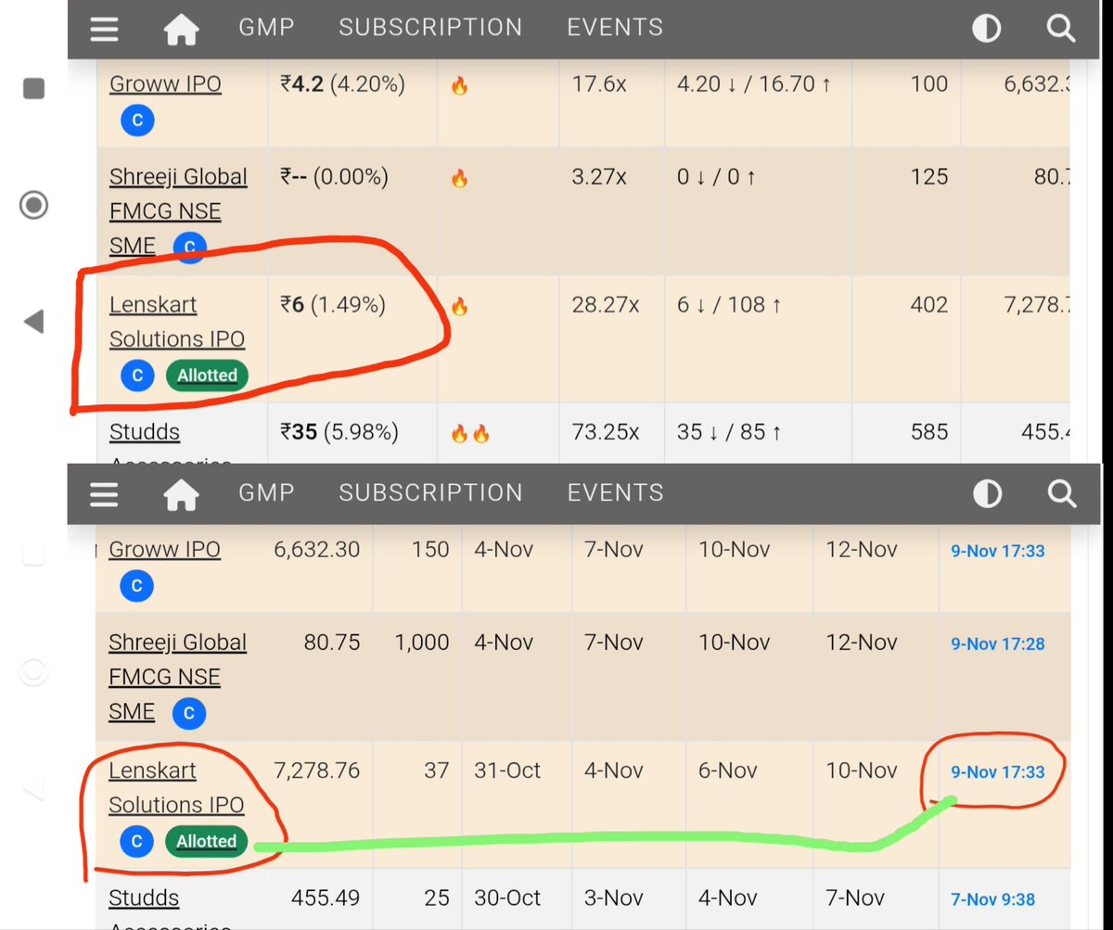Tap the Android recents square button

point(34,89)
